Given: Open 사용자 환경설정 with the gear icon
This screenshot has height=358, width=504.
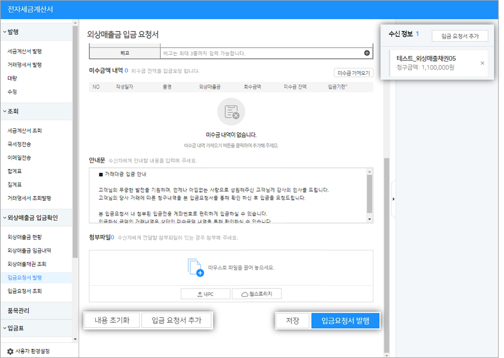Looking at the screenshot, I should (x=10, y=351).
